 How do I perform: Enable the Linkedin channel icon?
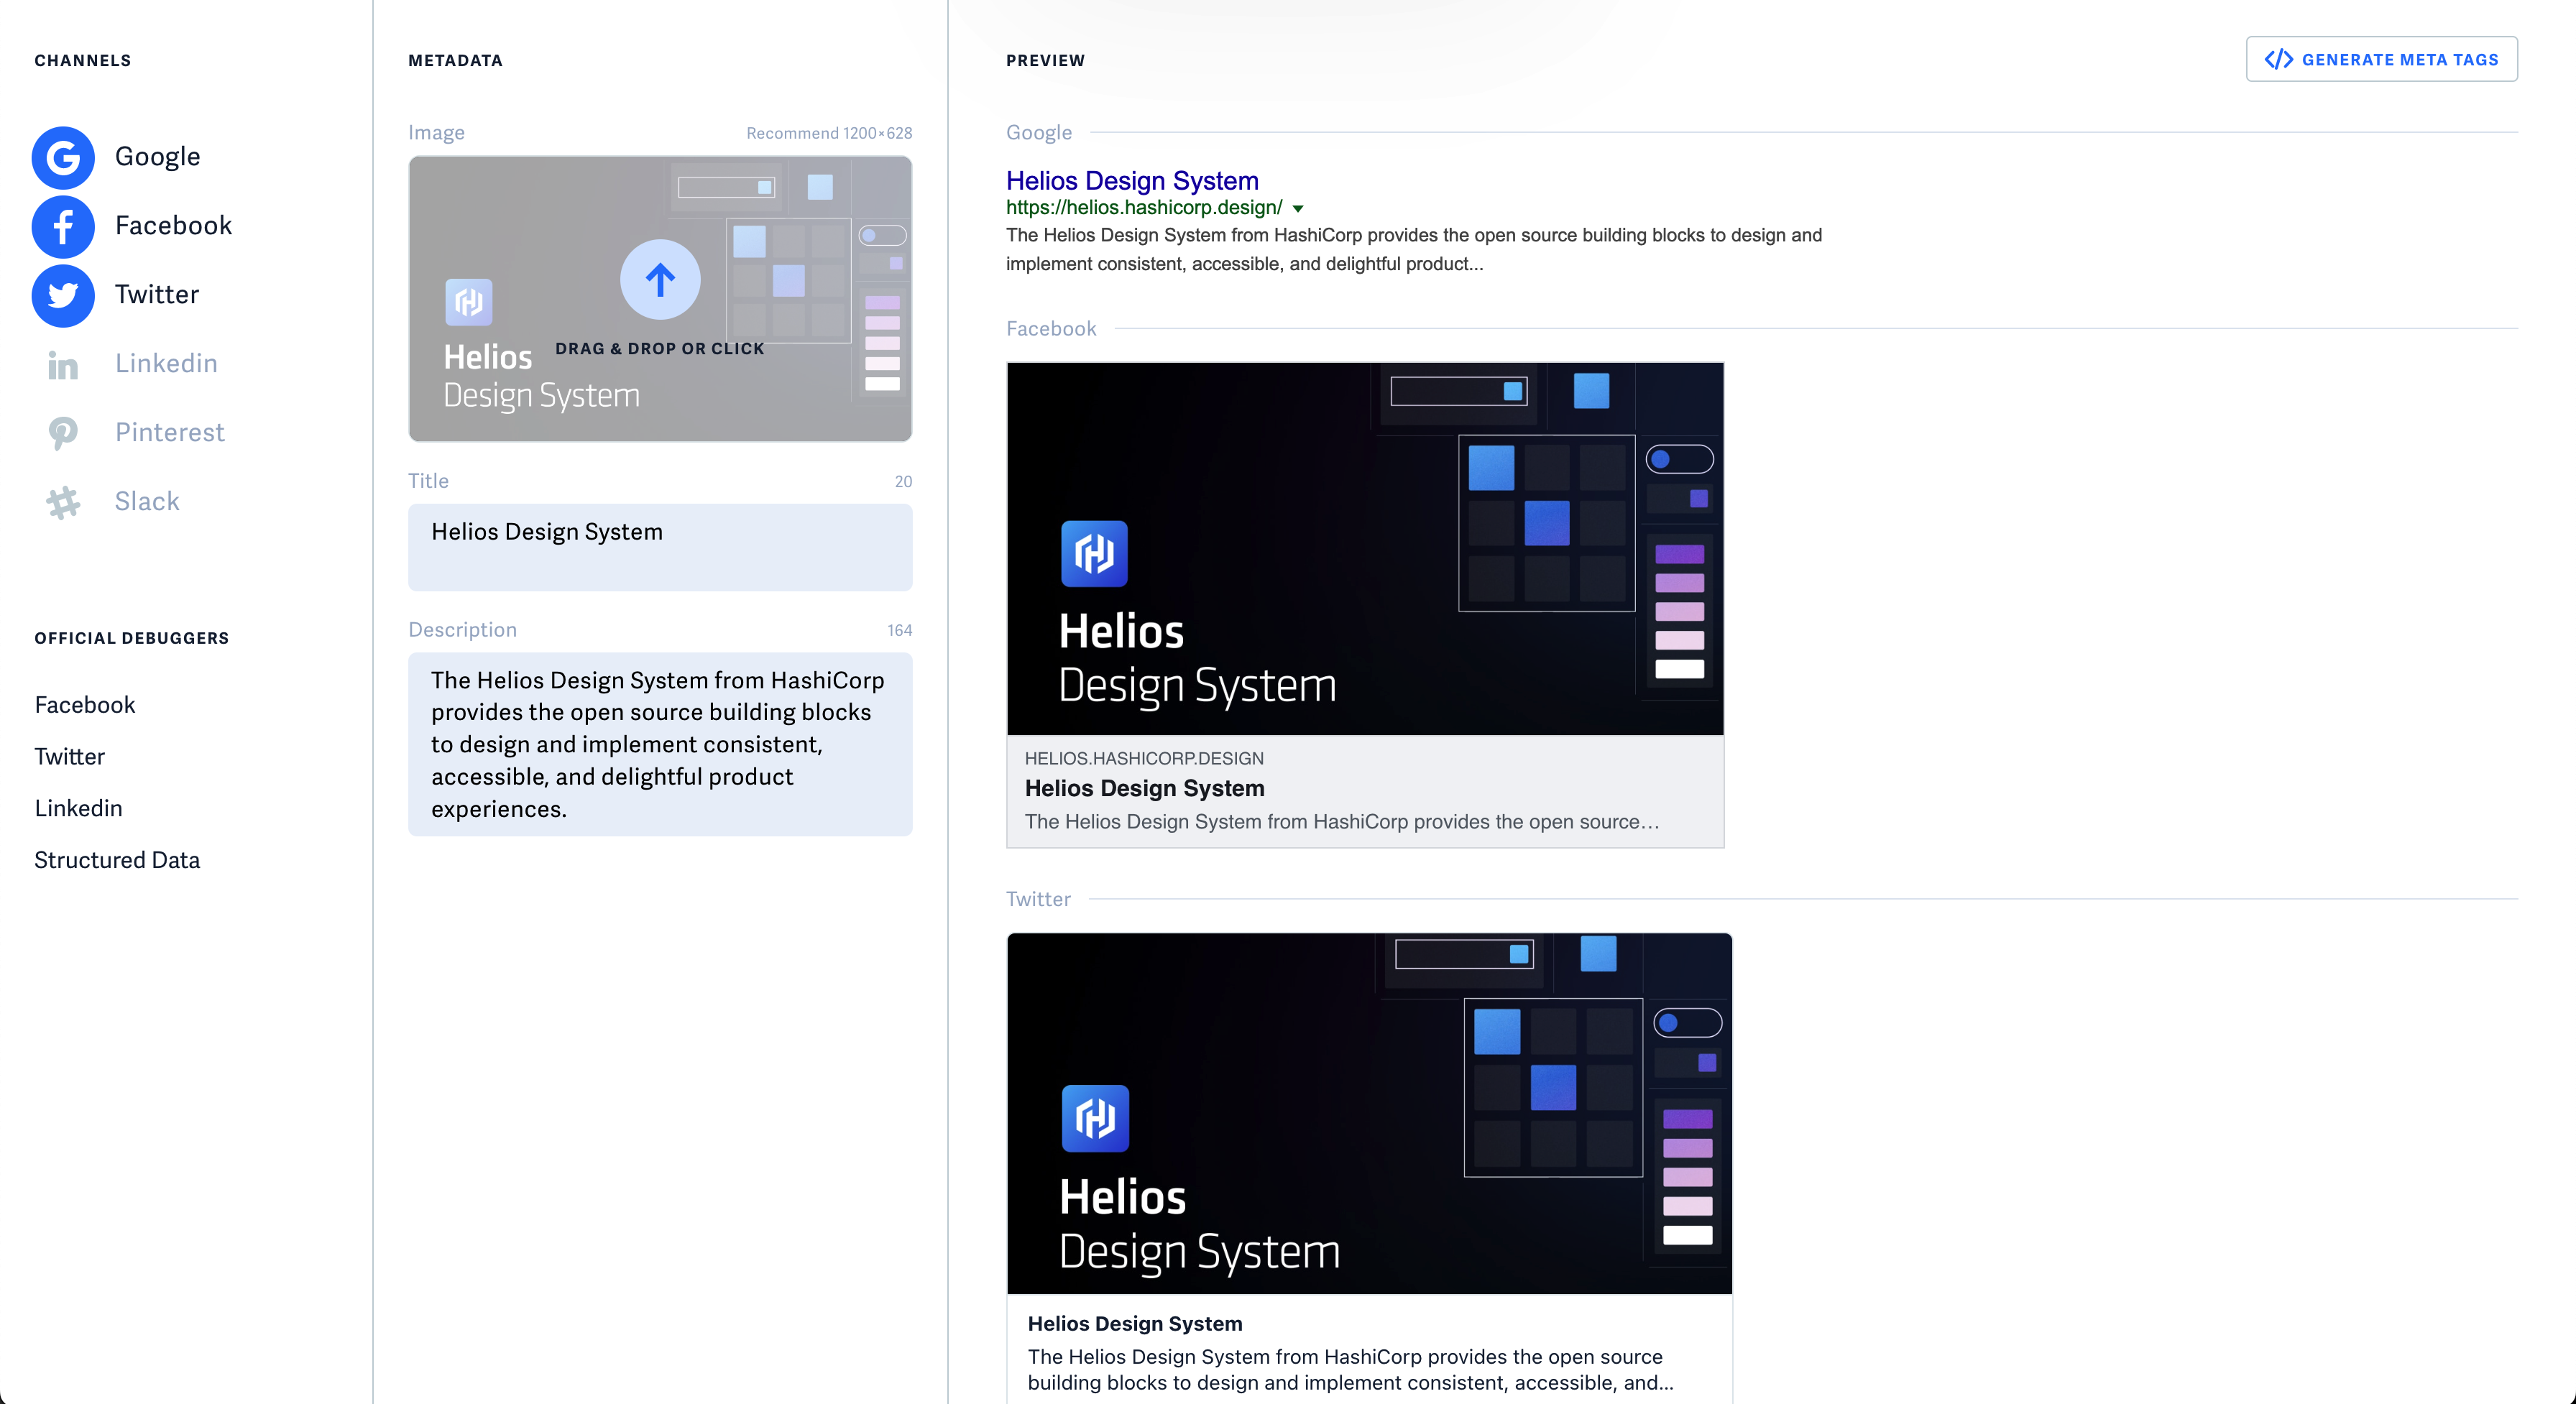pos(63,364)
